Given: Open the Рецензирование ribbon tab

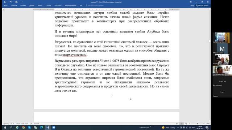Looking at the screenshot, I should tap(71, 6).
